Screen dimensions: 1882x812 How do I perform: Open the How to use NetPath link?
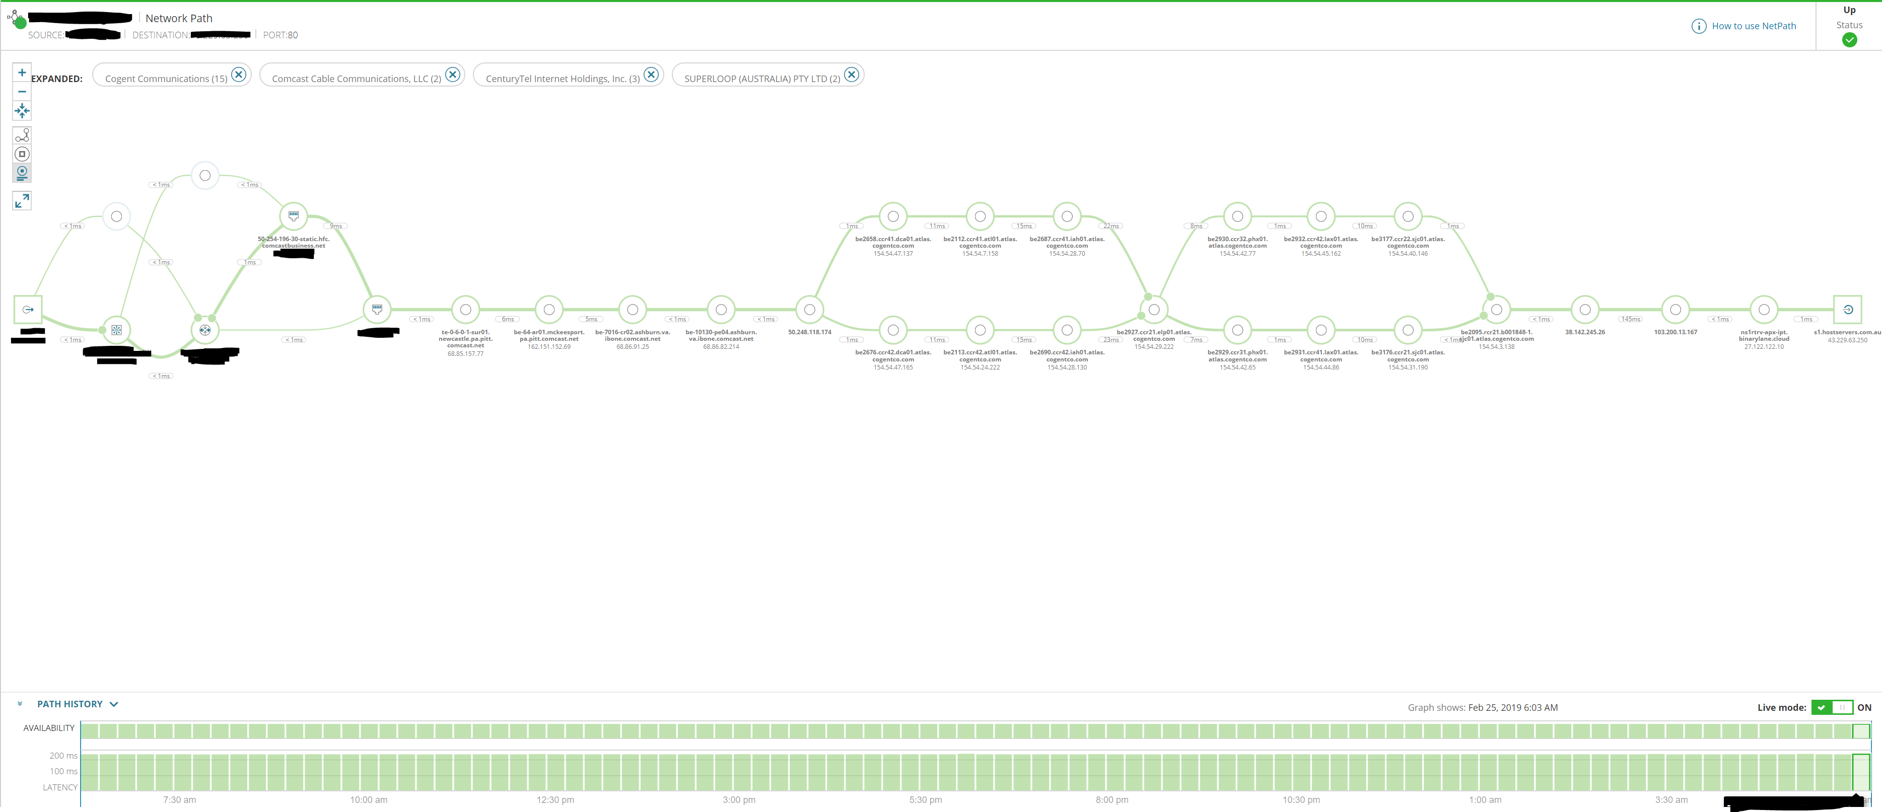pyautogui.click(x=1754, y=26)
